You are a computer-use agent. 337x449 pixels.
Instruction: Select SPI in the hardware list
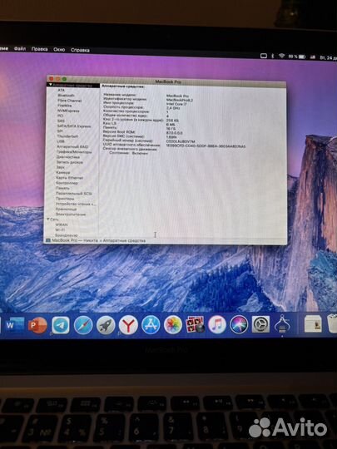(60, 131)
